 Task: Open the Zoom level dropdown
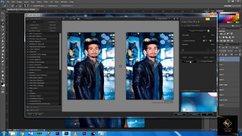pos(163,19)
